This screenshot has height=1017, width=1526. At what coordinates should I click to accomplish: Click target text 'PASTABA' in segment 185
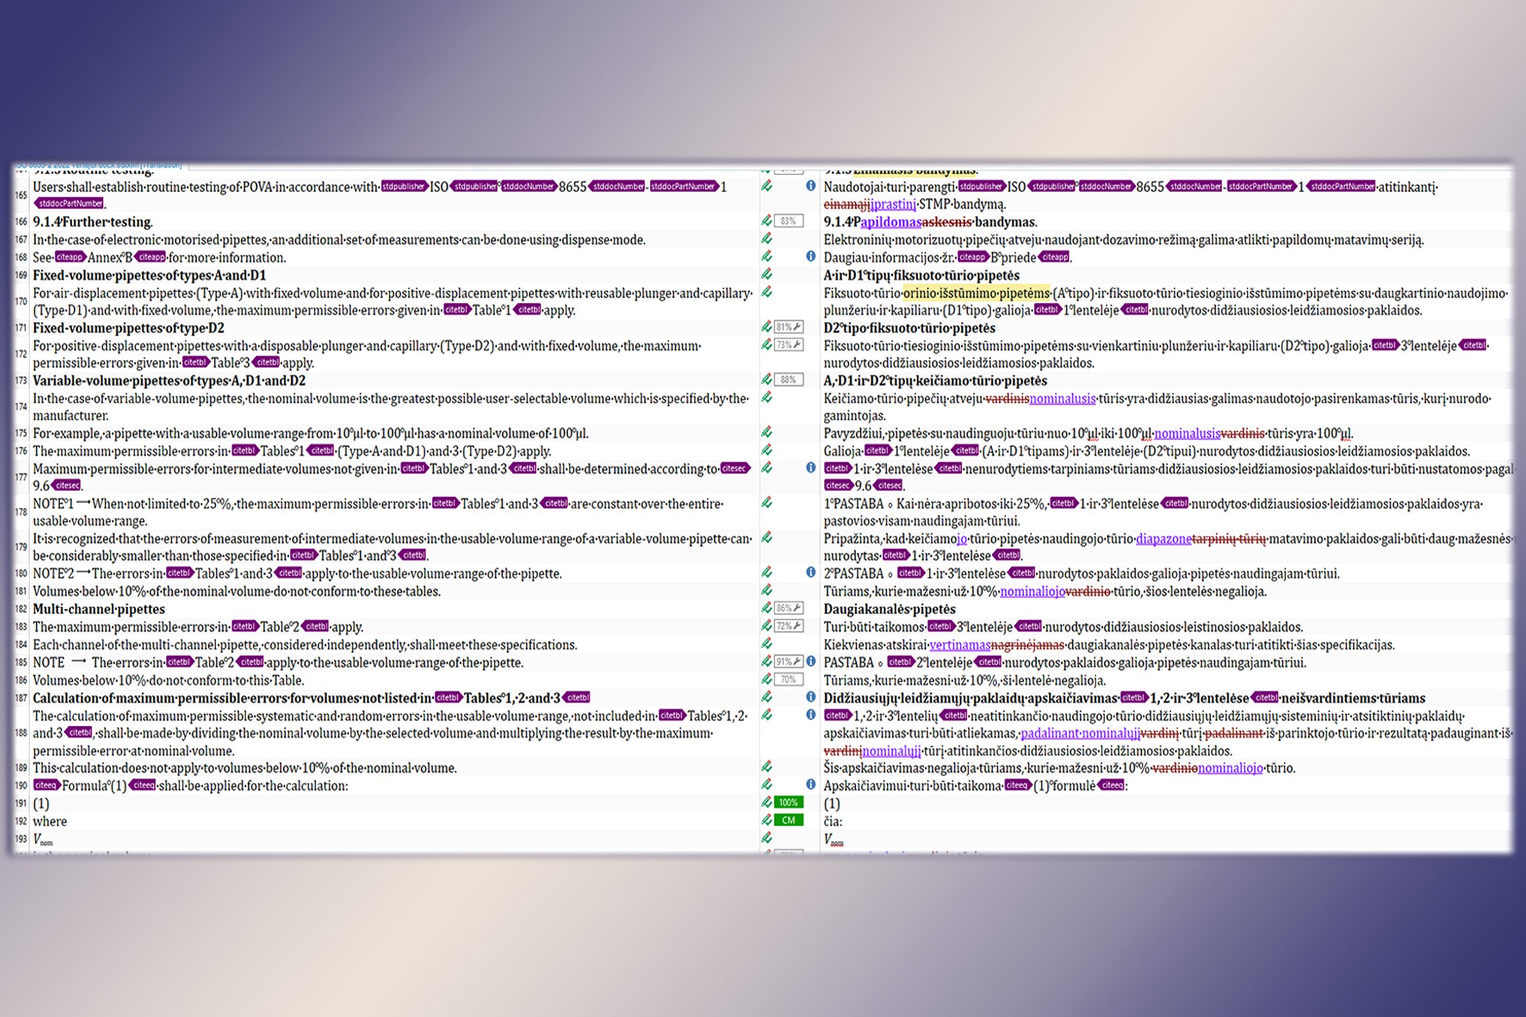pos(849,662)
